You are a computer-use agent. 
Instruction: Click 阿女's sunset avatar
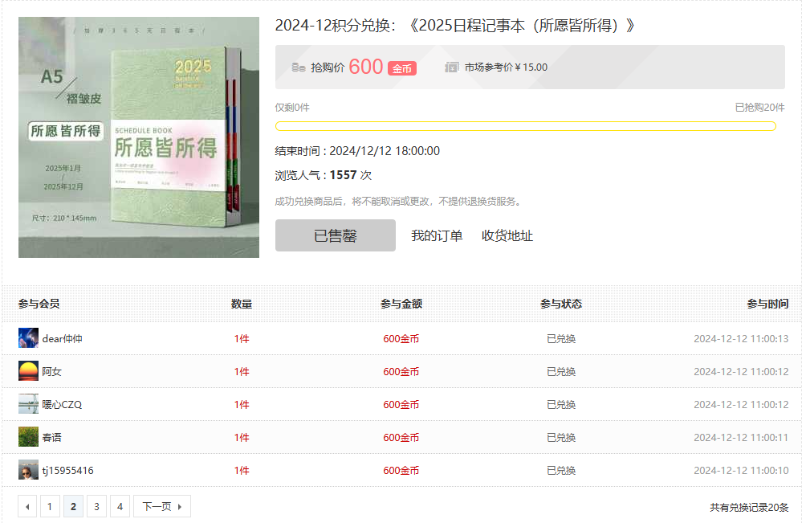[28, 371]
